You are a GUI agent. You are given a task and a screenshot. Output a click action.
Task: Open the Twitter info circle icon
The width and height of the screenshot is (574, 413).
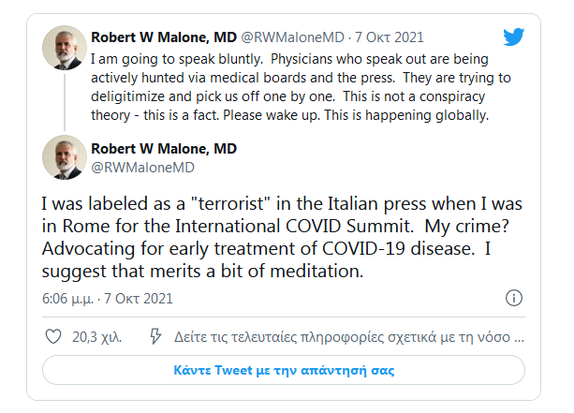[x=513, y=298]
